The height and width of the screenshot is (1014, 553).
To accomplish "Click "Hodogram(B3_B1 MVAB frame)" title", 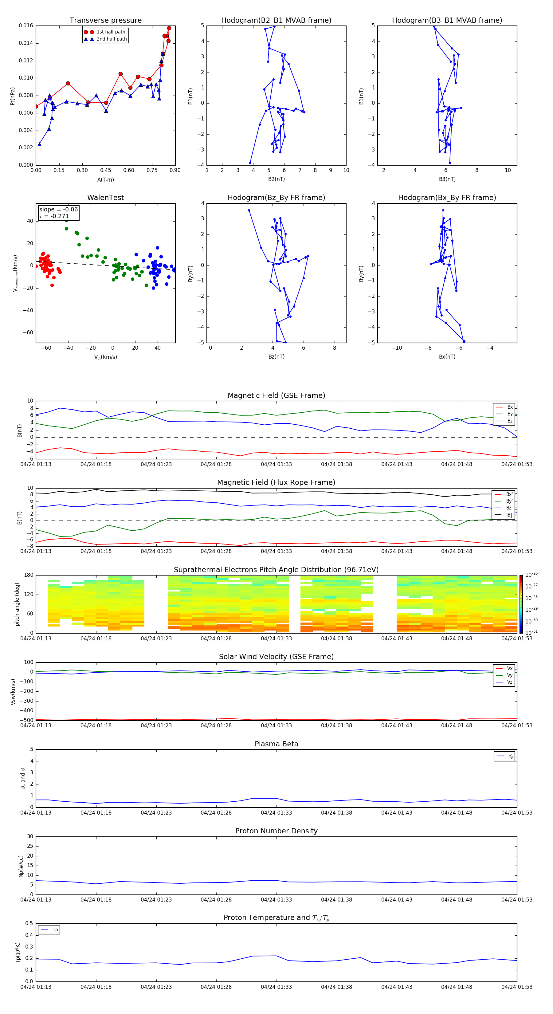I will 447,21.
